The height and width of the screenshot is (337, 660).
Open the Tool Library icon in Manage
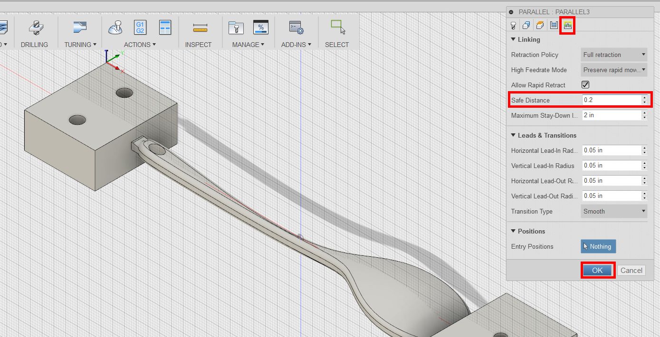(x=236, y=28)
